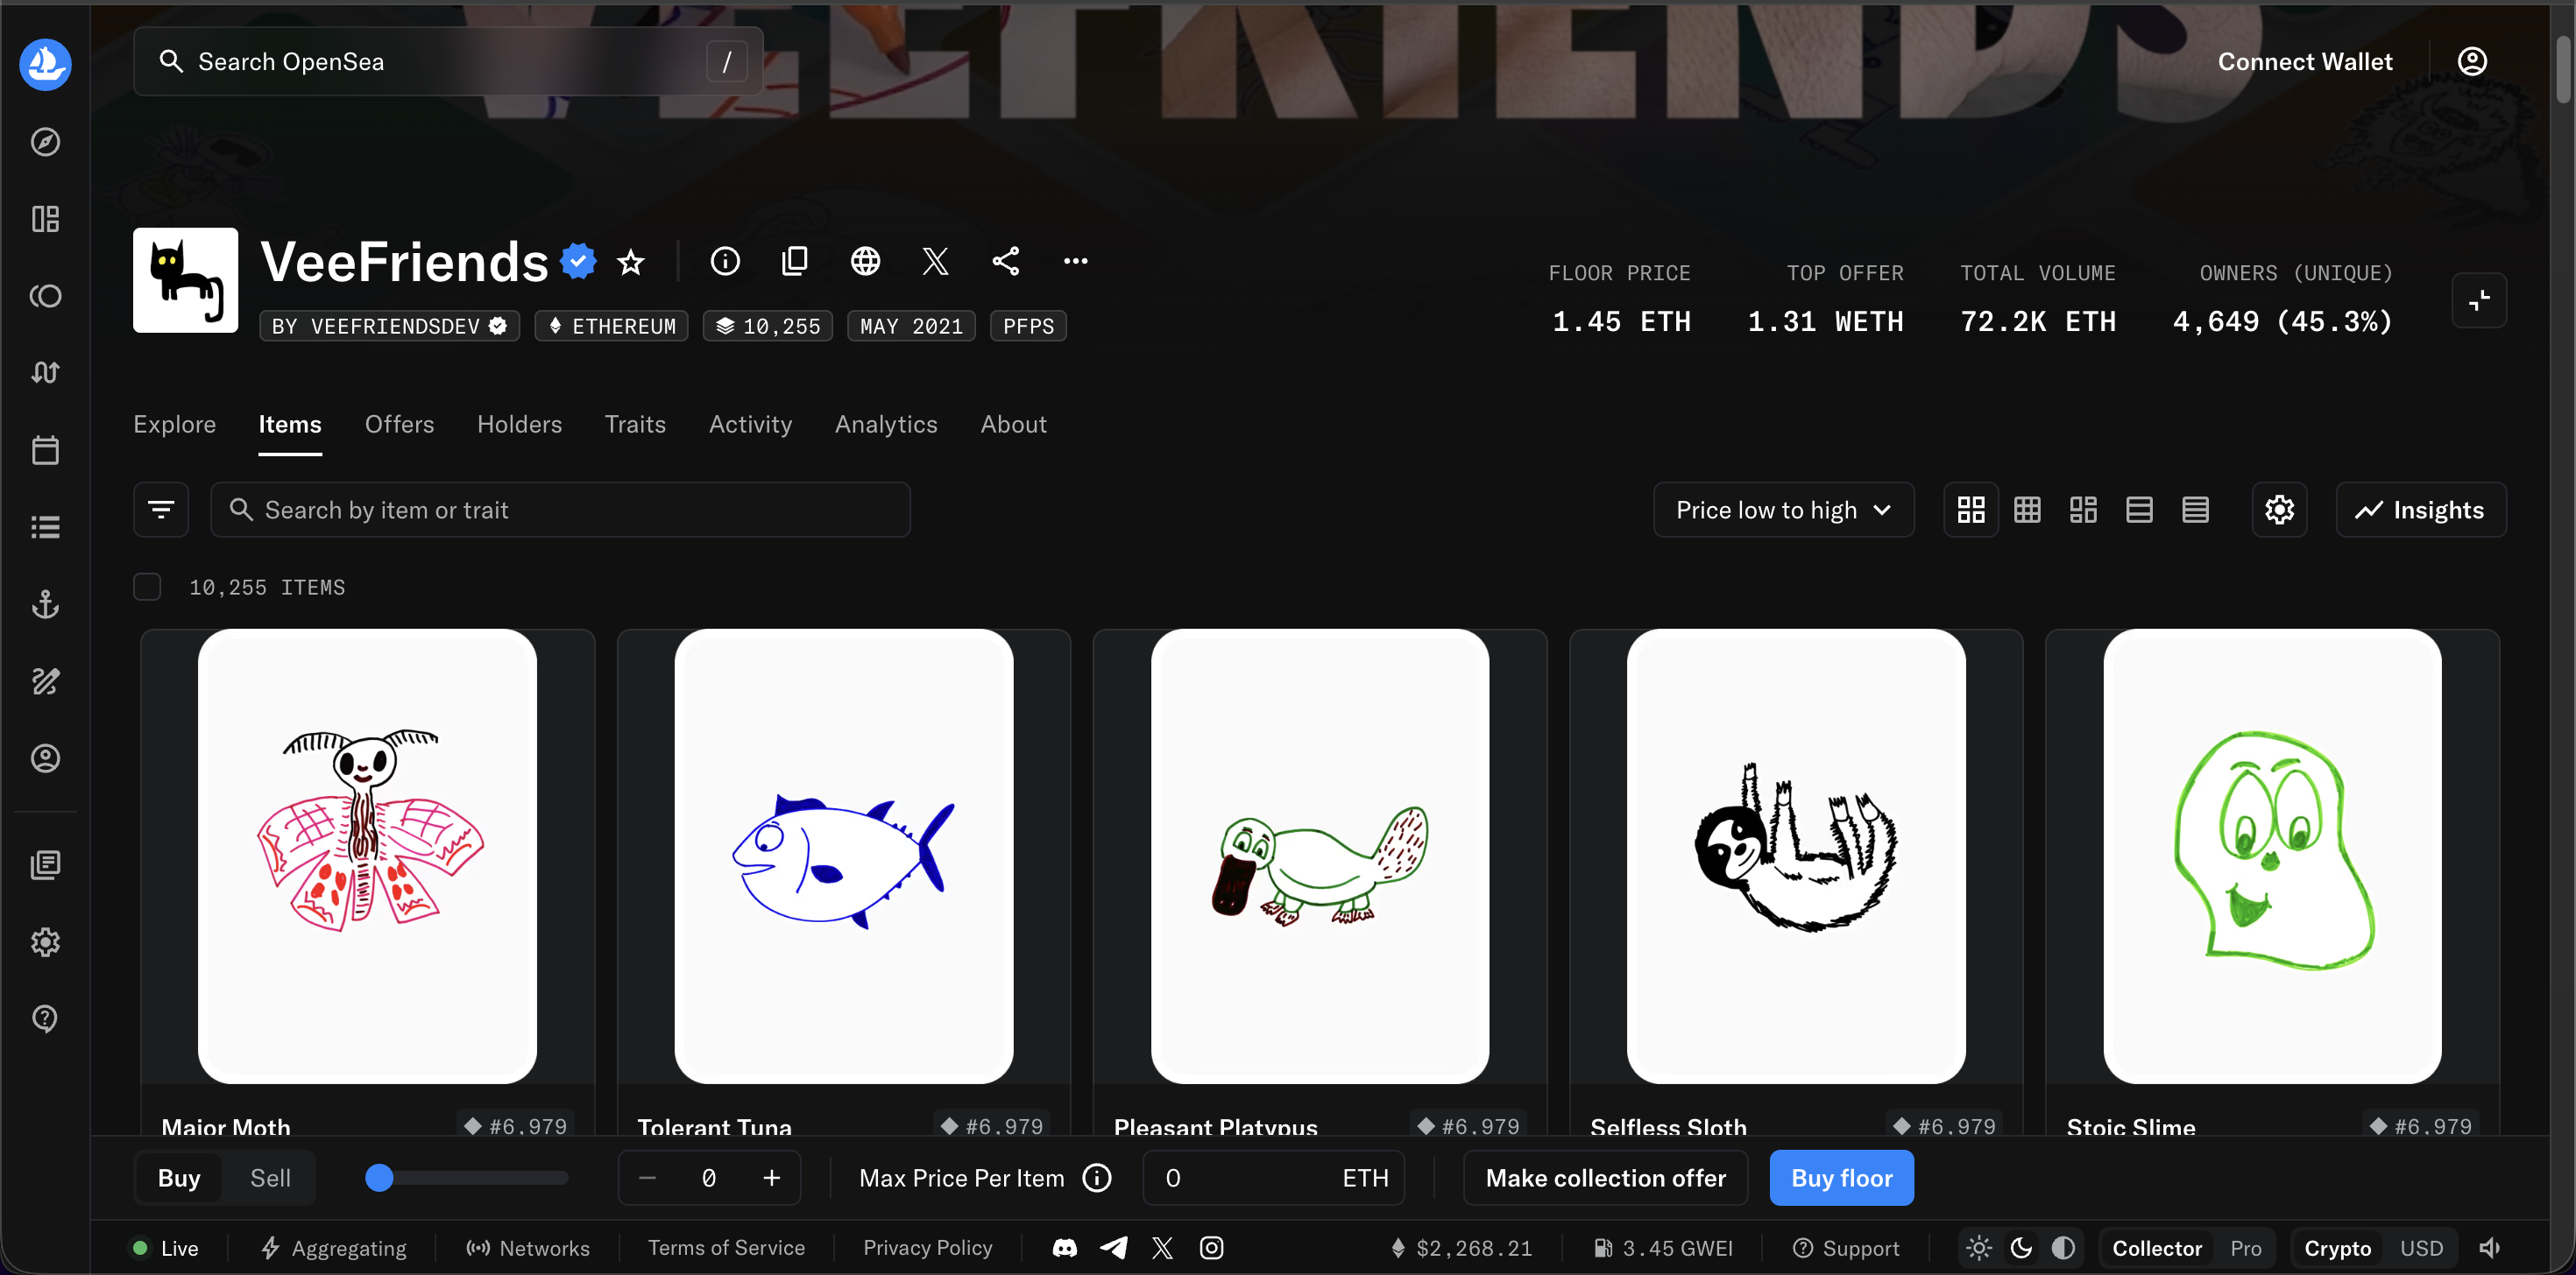This screenshot has height=1275, width=2576.
Task: Switch to compact table view
Action: pos(2195,510)
